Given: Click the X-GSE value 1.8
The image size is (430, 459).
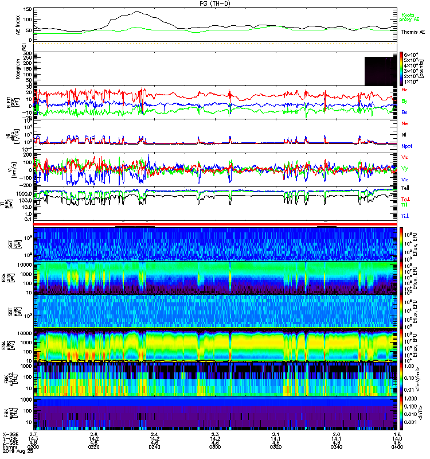Looking at the screenshot, I should 397,434.
